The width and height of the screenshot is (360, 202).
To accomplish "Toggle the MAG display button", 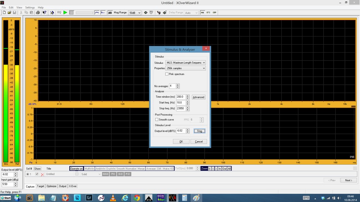I will point(105,174).
